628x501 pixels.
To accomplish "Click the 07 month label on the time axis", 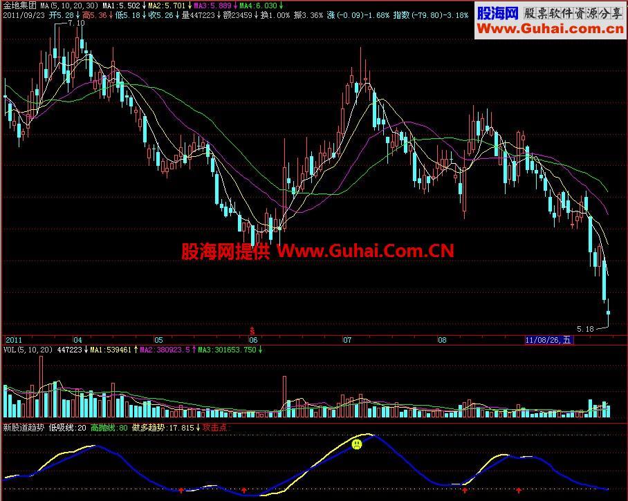I will pyautogui.click(x=347, y=340).
